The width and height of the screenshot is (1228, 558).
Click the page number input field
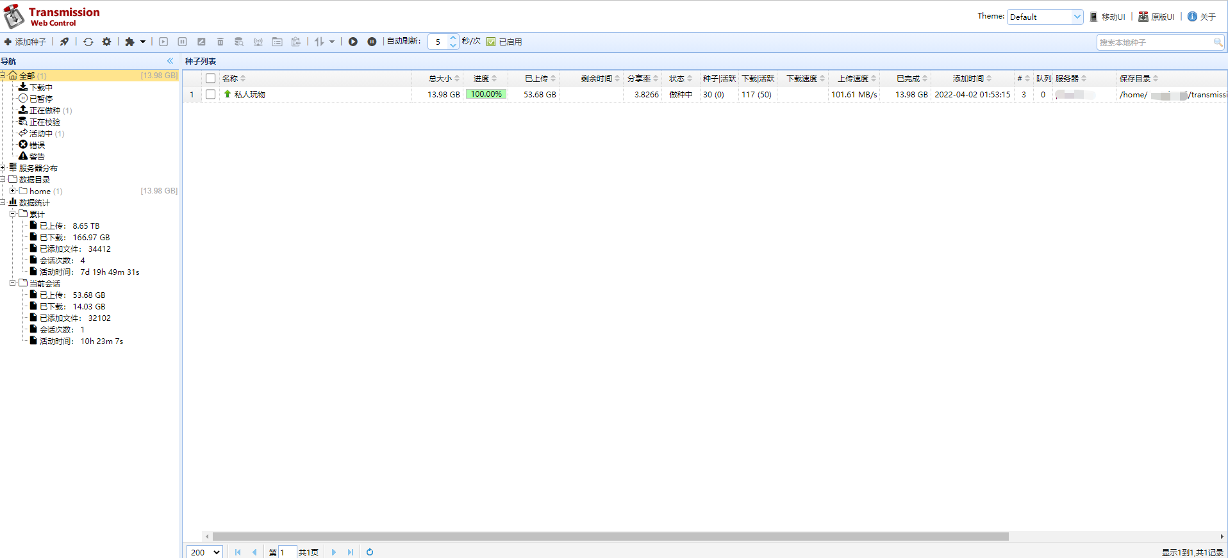coord(287,552)
